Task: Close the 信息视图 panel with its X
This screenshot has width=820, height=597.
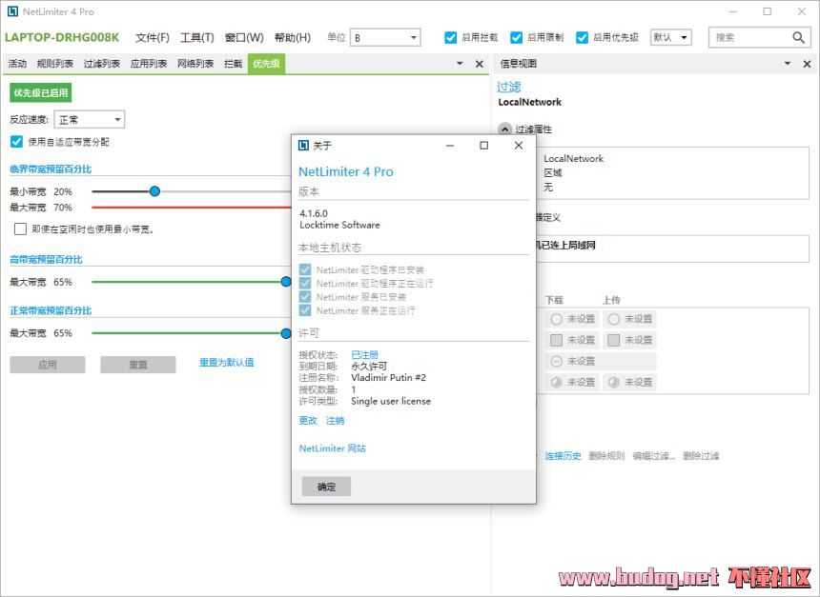Action: 807,64
